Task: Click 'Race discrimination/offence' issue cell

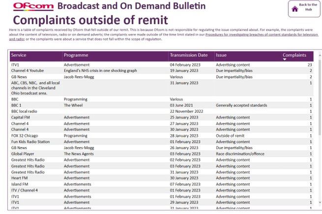Action: pos(240,154)
